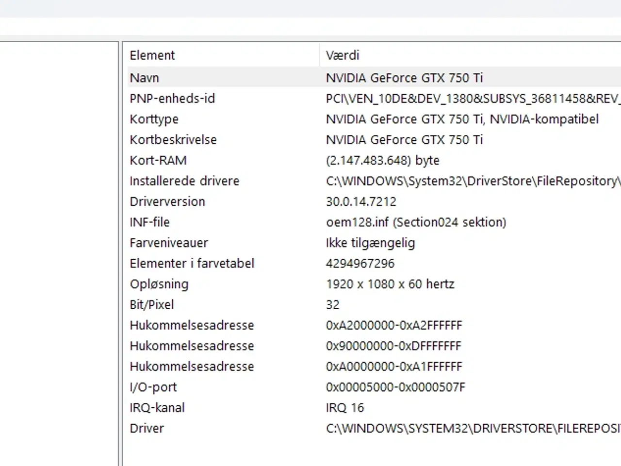Screen dimensions: 621x466
Task: Select the DriverStore\FileRepository path value
Action: tap(473, 181)
